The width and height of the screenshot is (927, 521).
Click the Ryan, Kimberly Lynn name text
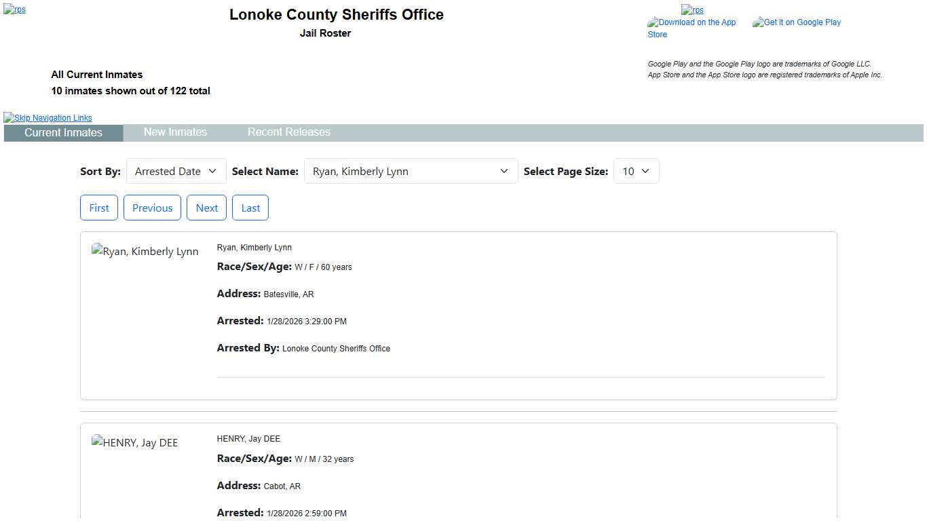click(254, 248)
